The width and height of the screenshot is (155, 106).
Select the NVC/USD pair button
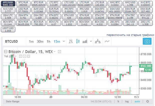tap(8, 10)
